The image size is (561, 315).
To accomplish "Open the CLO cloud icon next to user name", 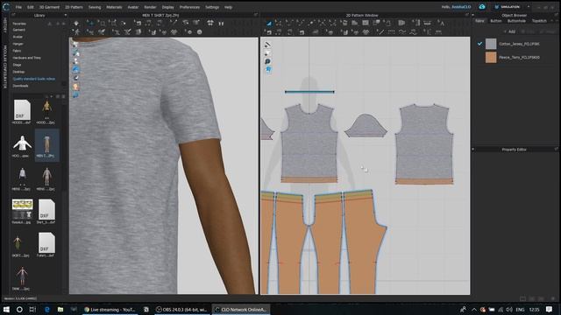I will pos(482,7).
